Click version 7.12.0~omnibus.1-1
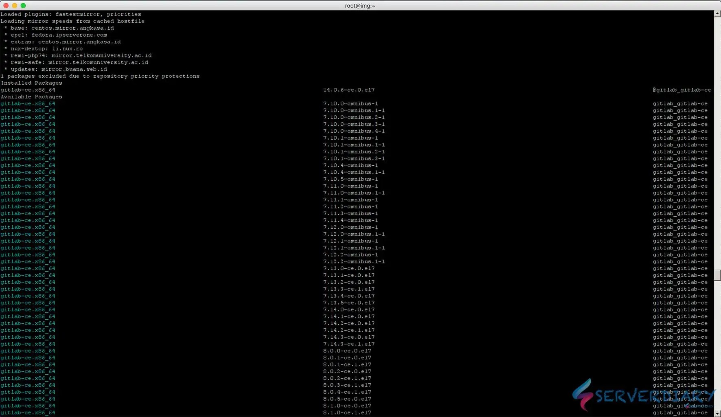The height and width of the screenshot is (417, 721). coord(354,234)
